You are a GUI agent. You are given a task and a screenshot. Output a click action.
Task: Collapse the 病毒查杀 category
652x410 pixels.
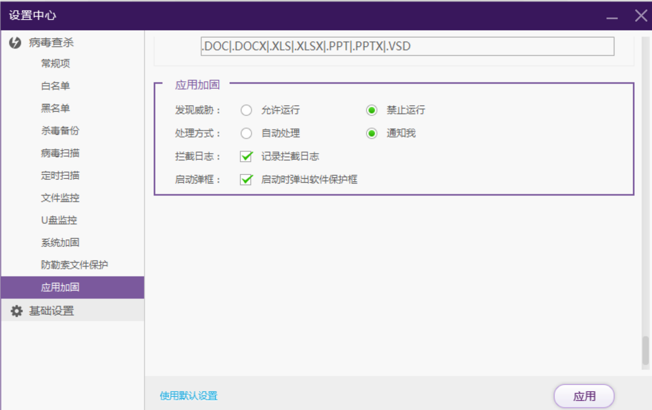click(51, 43)
